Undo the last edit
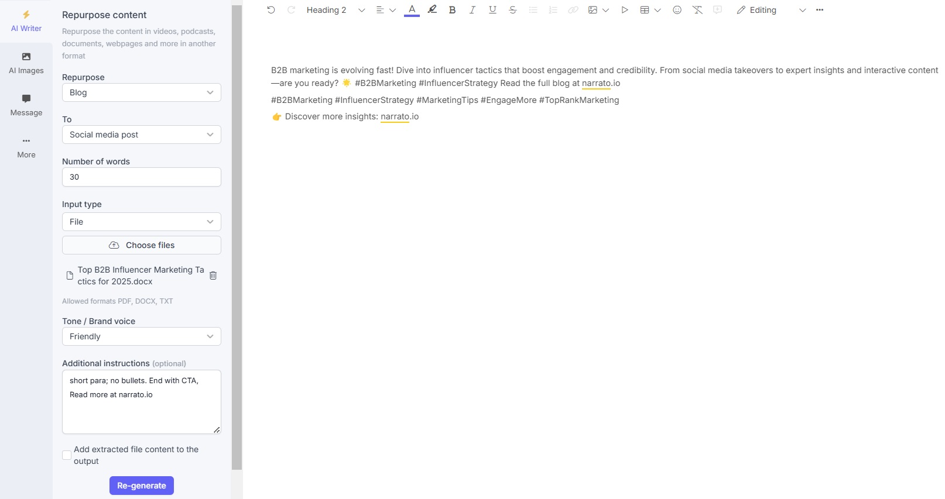The height and width of the screenshot is (499, 945). coord(271,10)
